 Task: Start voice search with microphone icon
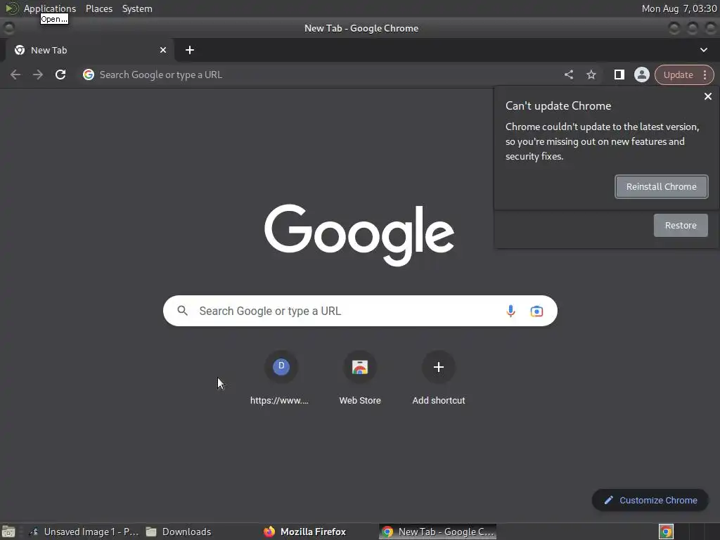[510, 311]
